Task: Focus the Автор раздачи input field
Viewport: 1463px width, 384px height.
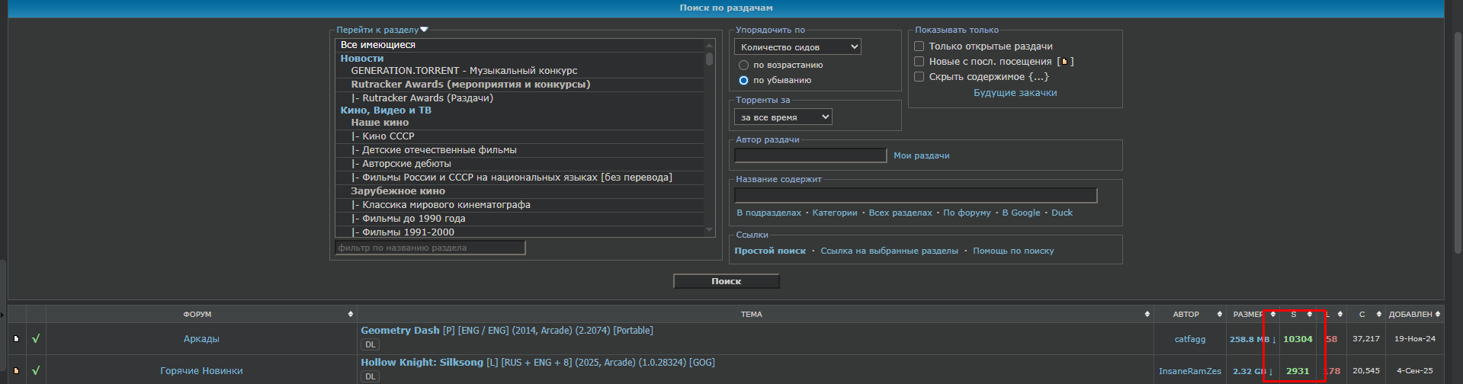Action: (810, 155)
